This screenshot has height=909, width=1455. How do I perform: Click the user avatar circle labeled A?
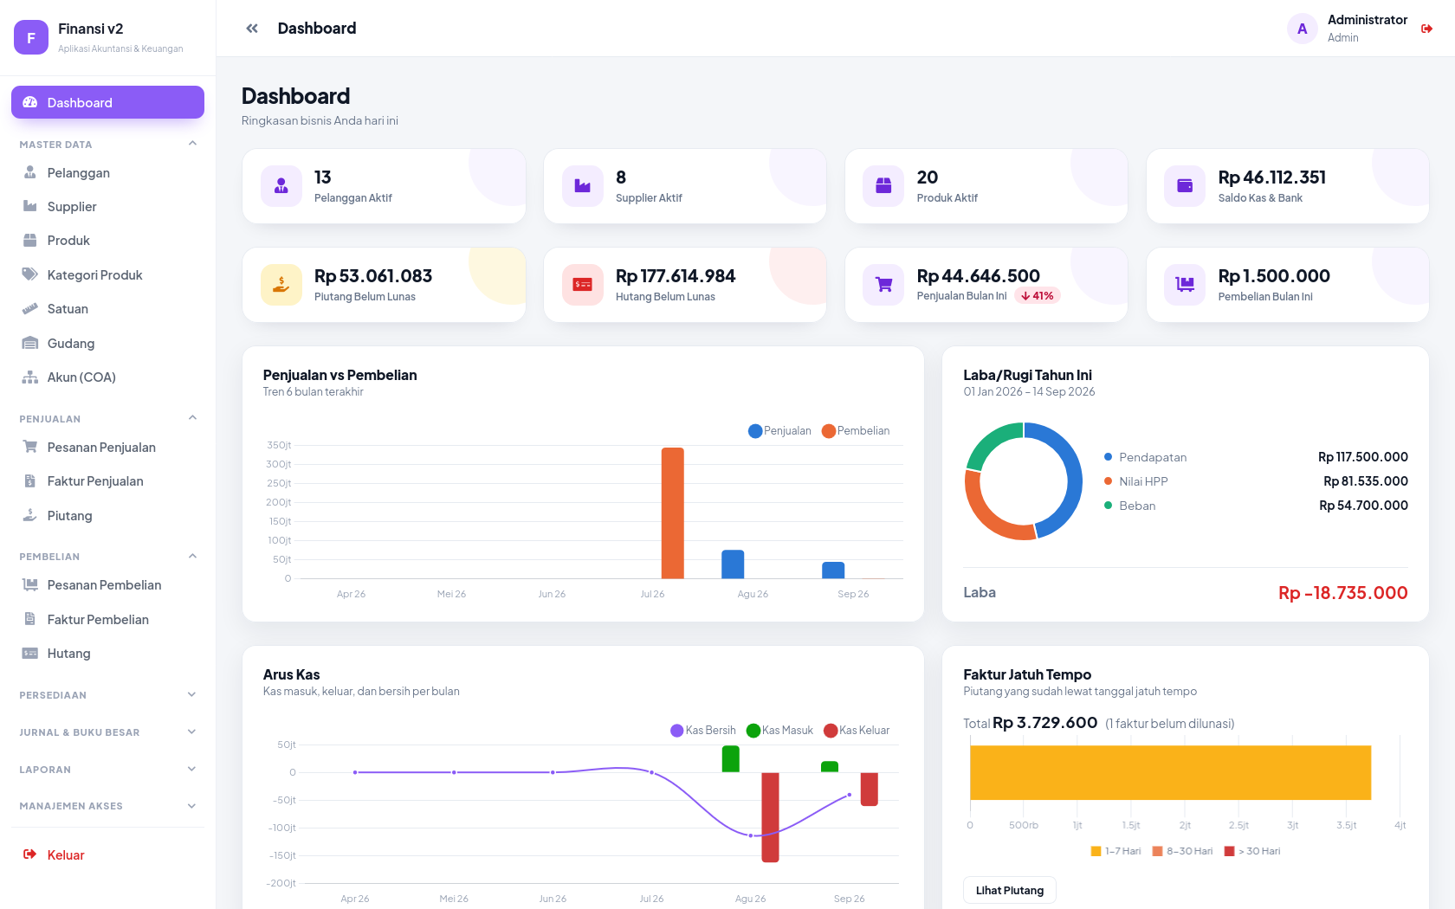(1302, 29)
